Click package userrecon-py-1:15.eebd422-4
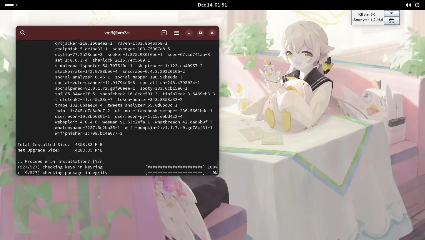Screen dimensions: 425x240 tap(149, 117)
